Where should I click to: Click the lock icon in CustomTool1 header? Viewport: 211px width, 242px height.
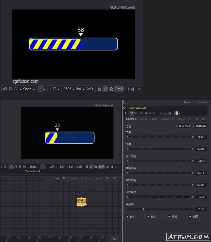click(x=165, y=113)
